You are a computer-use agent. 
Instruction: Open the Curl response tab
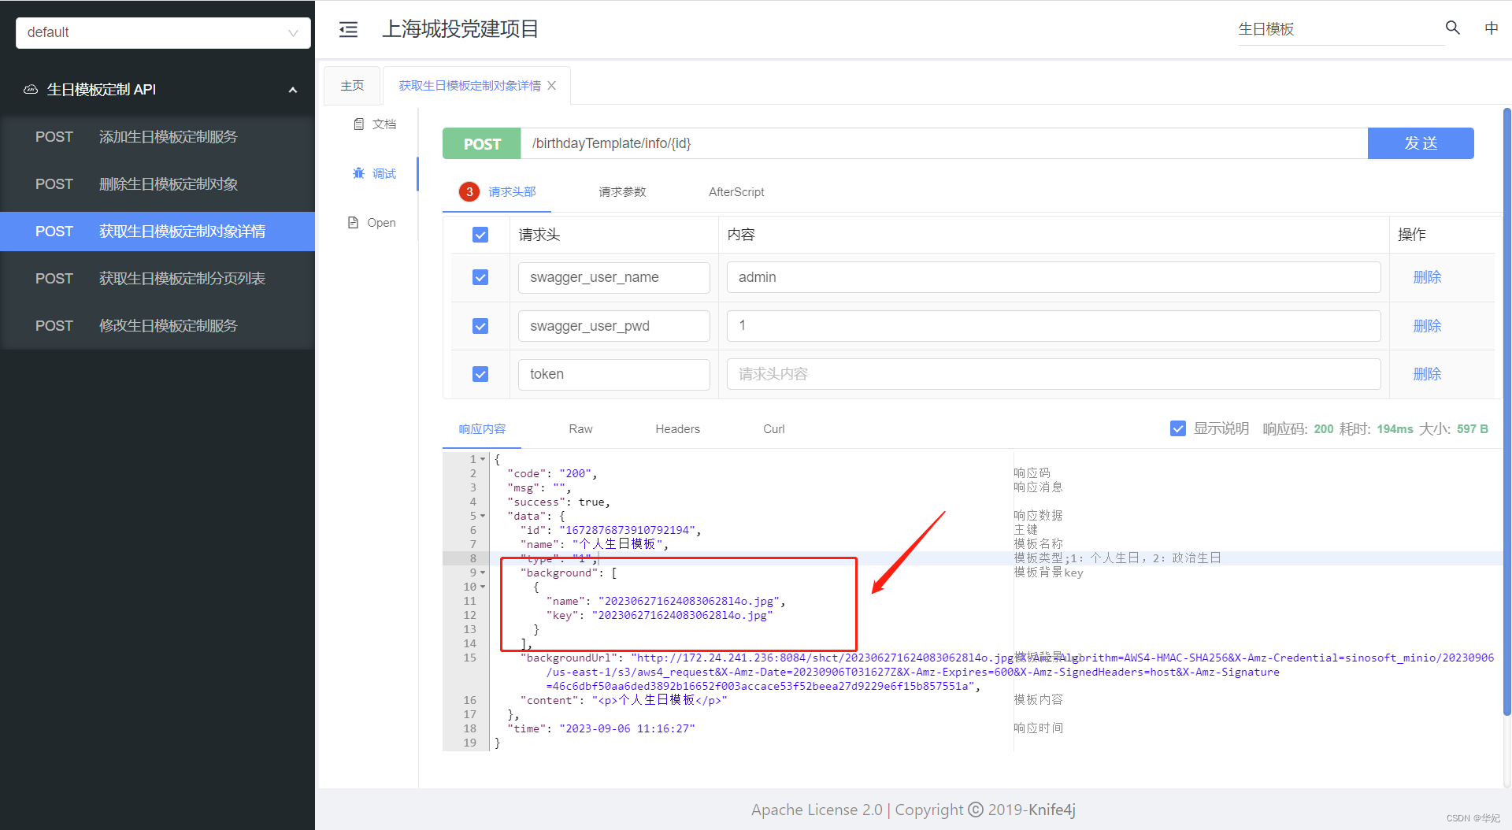pos(773,428)
